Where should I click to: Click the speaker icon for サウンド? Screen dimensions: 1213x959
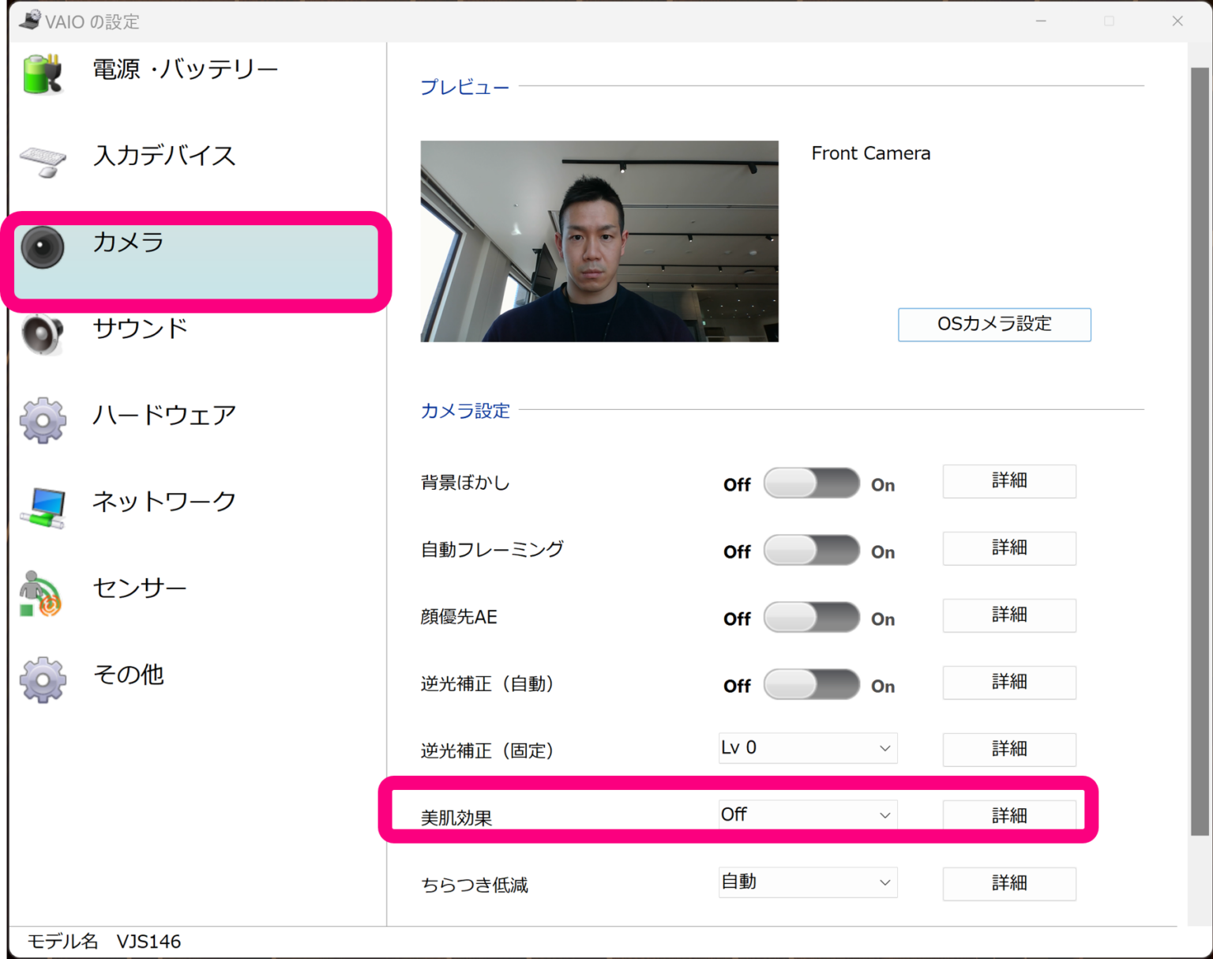point(43,334)
